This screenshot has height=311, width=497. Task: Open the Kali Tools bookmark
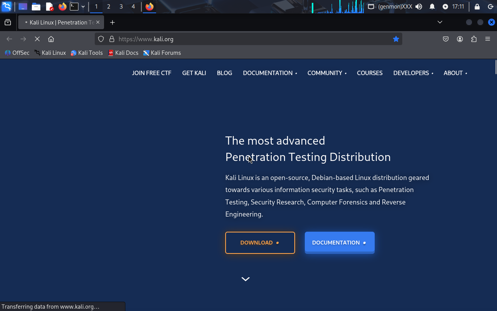tap(87, 53)
